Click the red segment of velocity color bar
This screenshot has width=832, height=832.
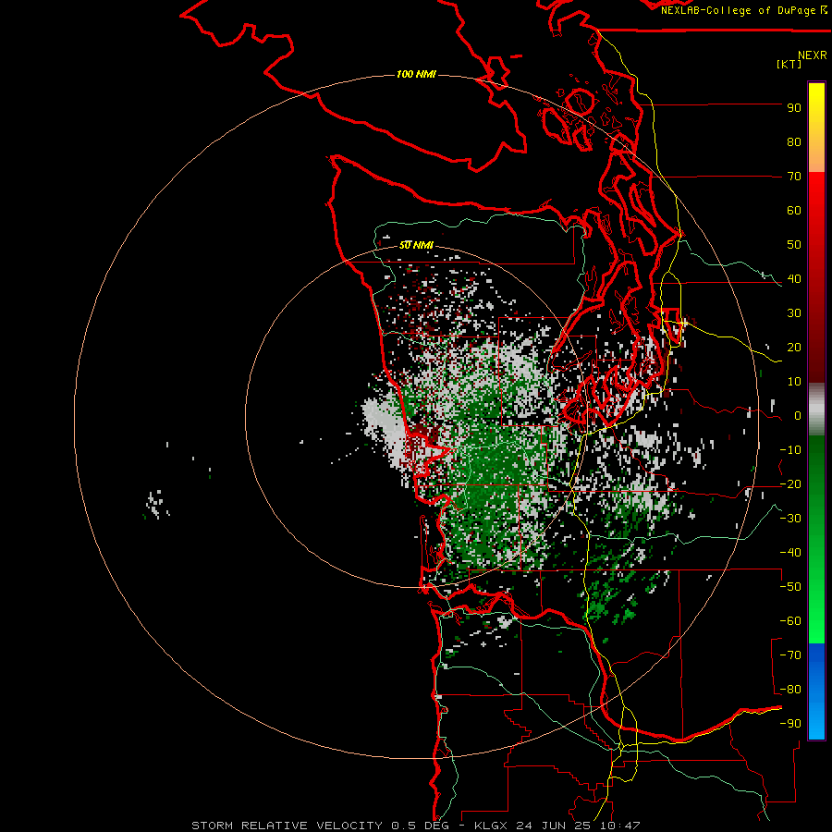pyautogui.click(x=816, y=277)
